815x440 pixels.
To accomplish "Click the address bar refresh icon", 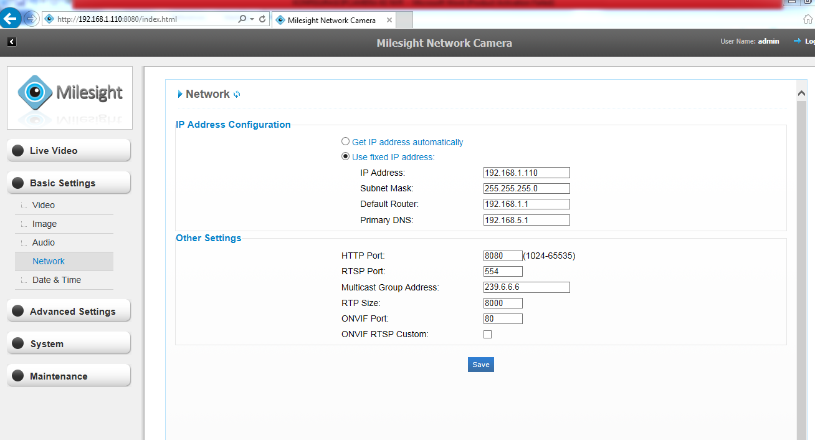I will coord(262,19).
